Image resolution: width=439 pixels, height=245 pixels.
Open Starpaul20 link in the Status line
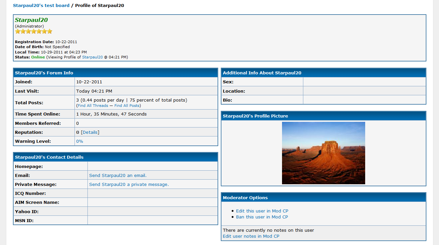[x=92, y=57]
